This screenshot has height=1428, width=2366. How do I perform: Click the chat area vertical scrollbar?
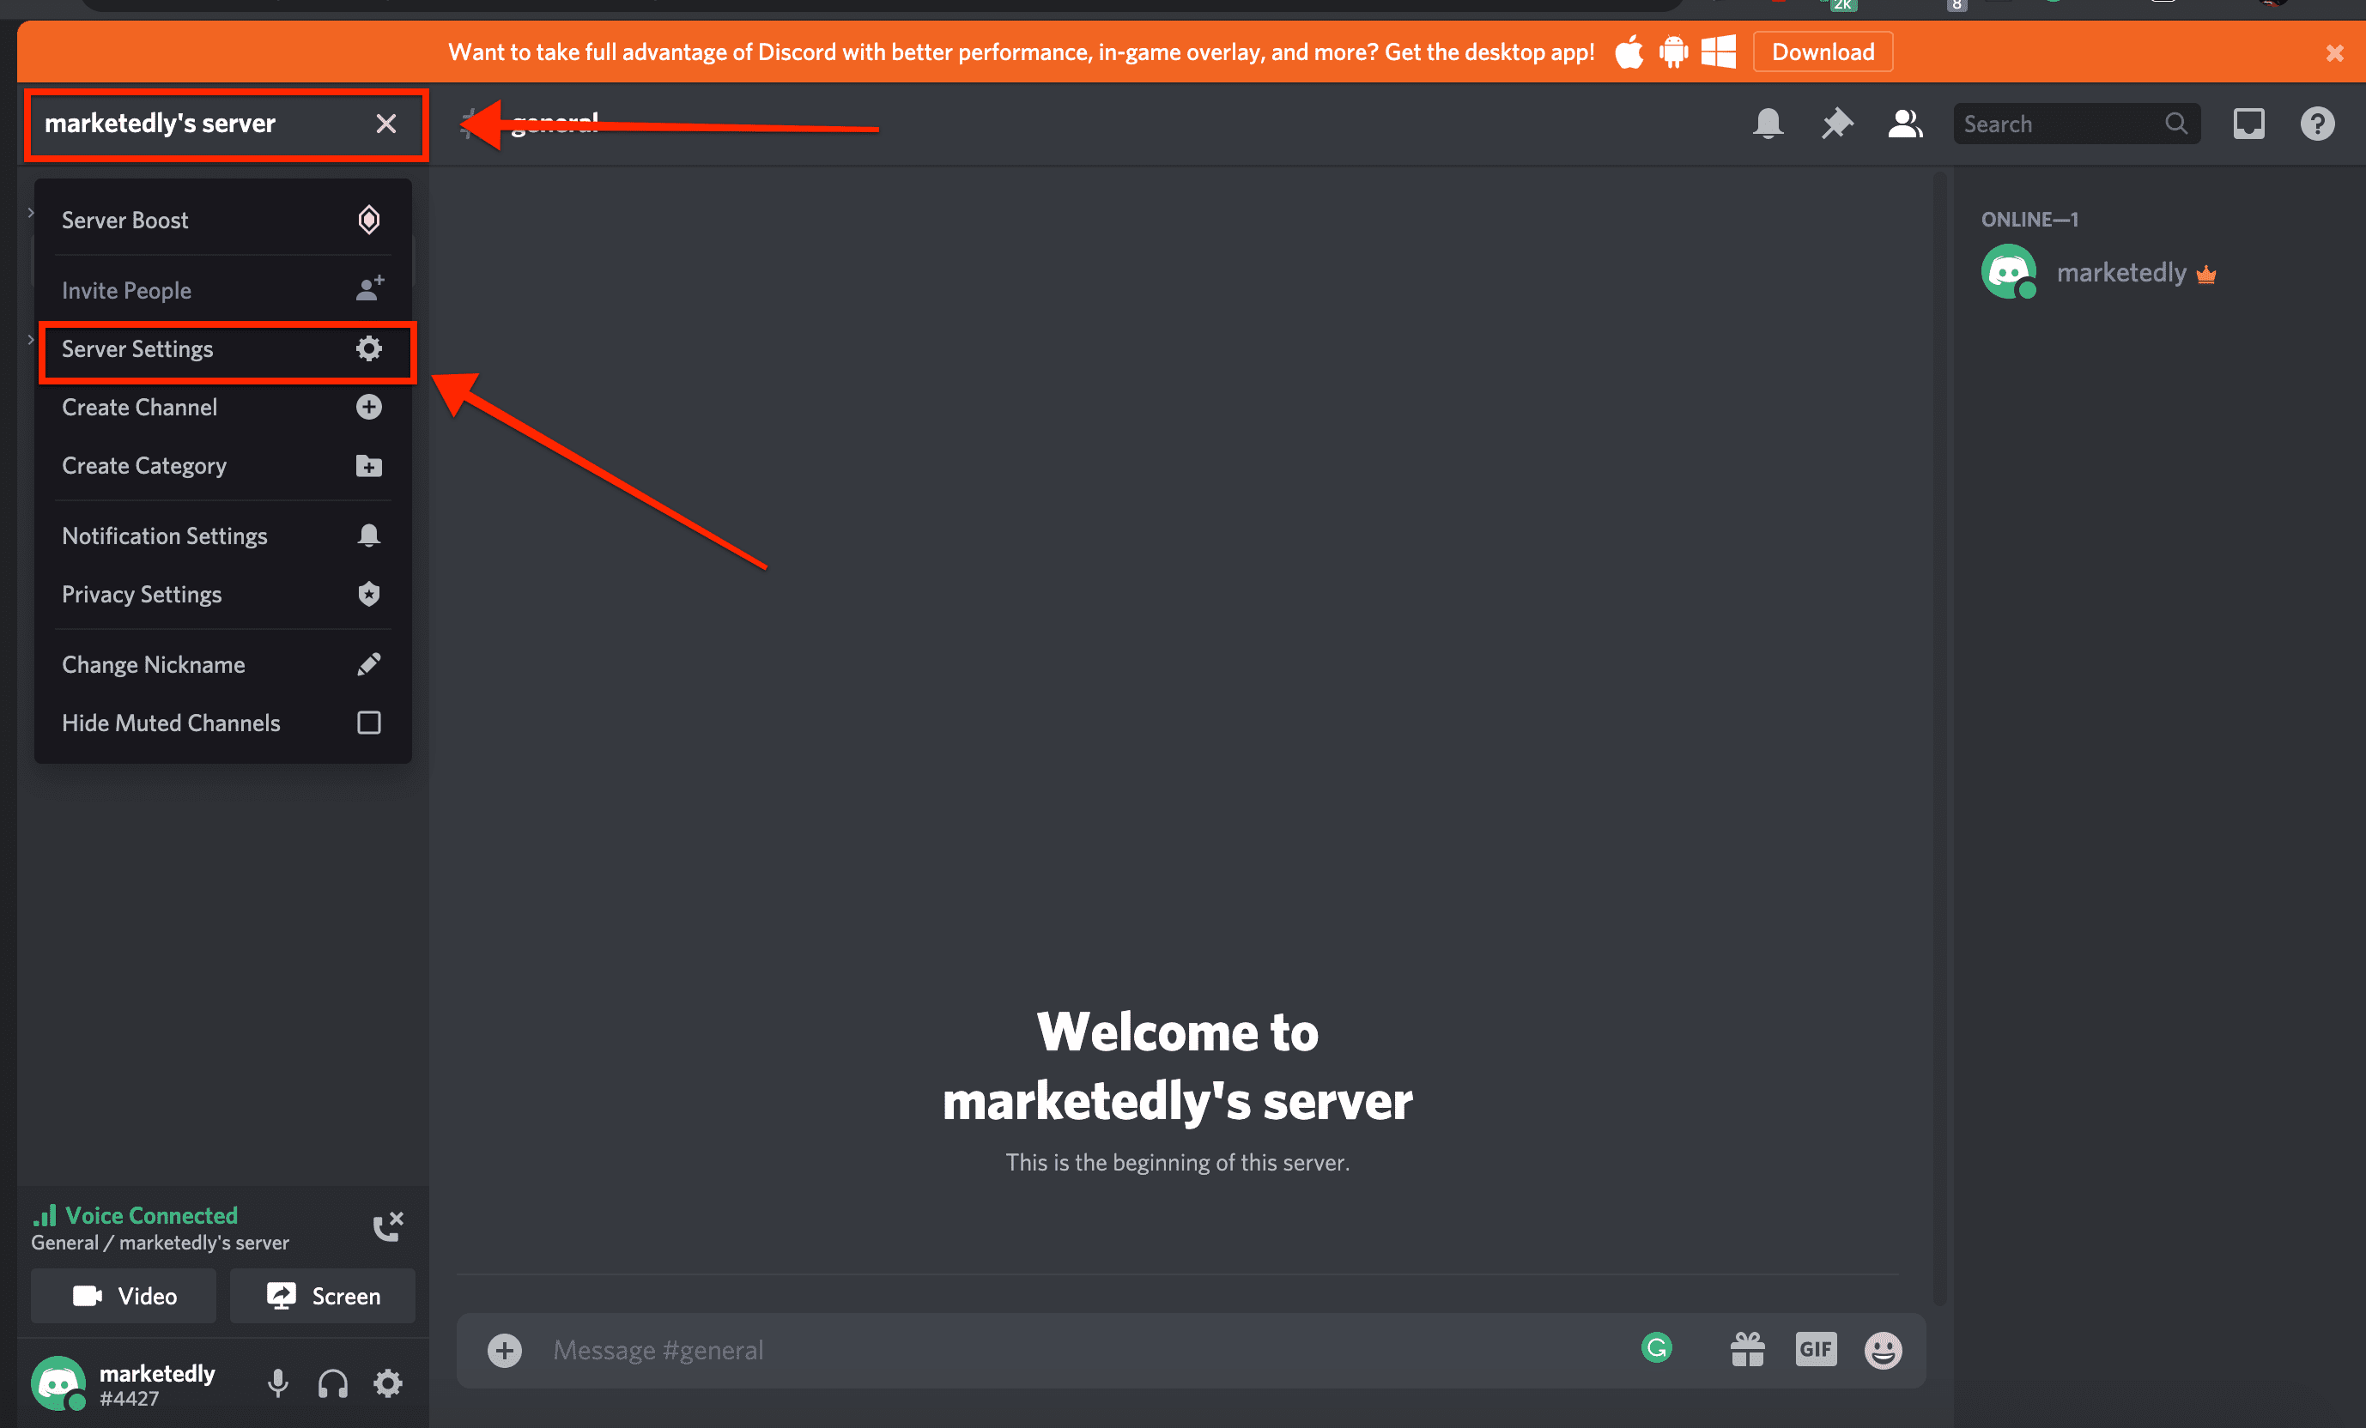click(x=1938, y=737)
